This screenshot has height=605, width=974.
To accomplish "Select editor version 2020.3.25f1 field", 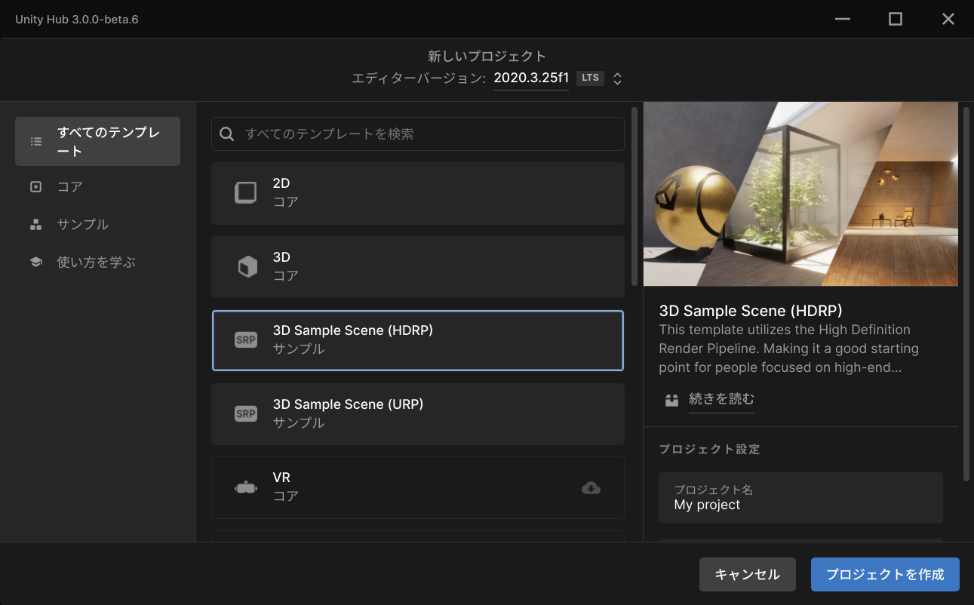I will 531,78.
